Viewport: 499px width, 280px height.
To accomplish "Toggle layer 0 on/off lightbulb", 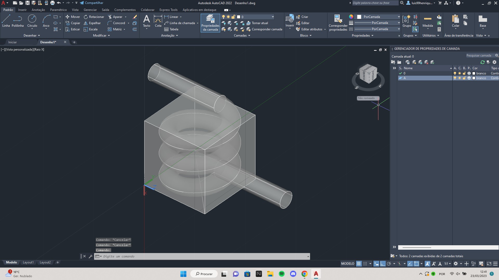I will [455, 73].
